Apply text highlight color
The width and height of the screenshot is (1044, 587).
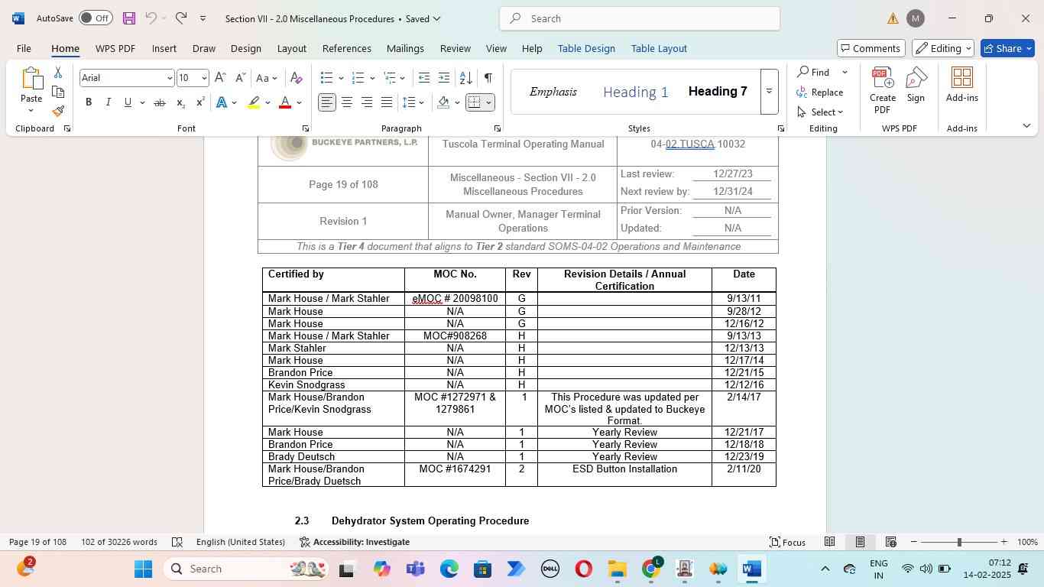255,102
